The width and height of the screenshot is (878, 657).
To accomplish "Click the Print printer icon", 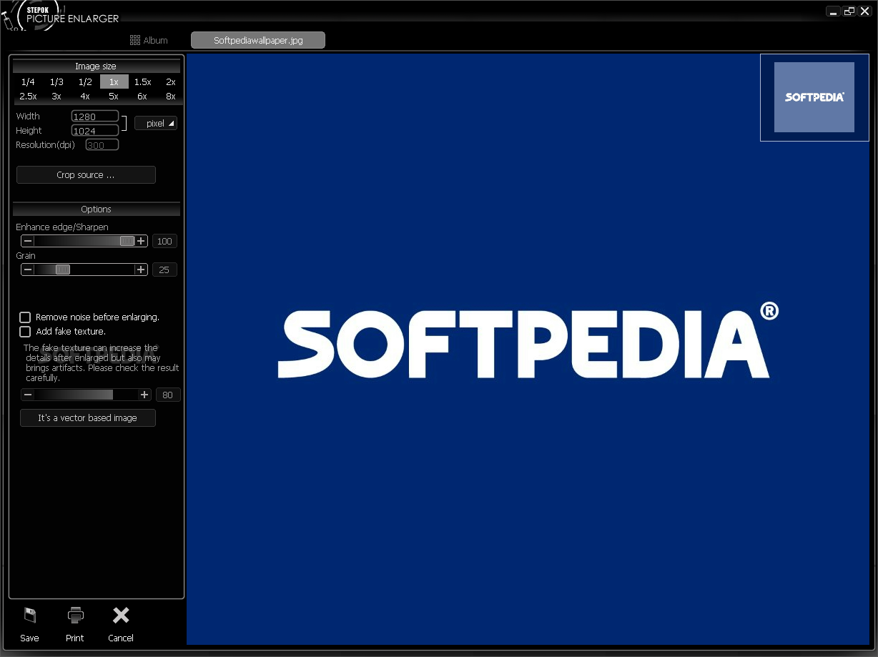I will [x=75, y=616].
